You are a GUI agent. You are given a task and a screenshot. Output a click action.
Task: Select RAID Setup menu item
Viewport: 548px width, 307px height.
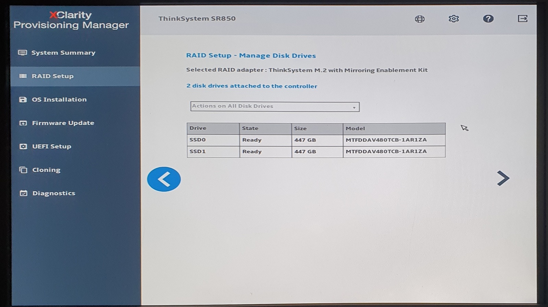coord(75,76)
